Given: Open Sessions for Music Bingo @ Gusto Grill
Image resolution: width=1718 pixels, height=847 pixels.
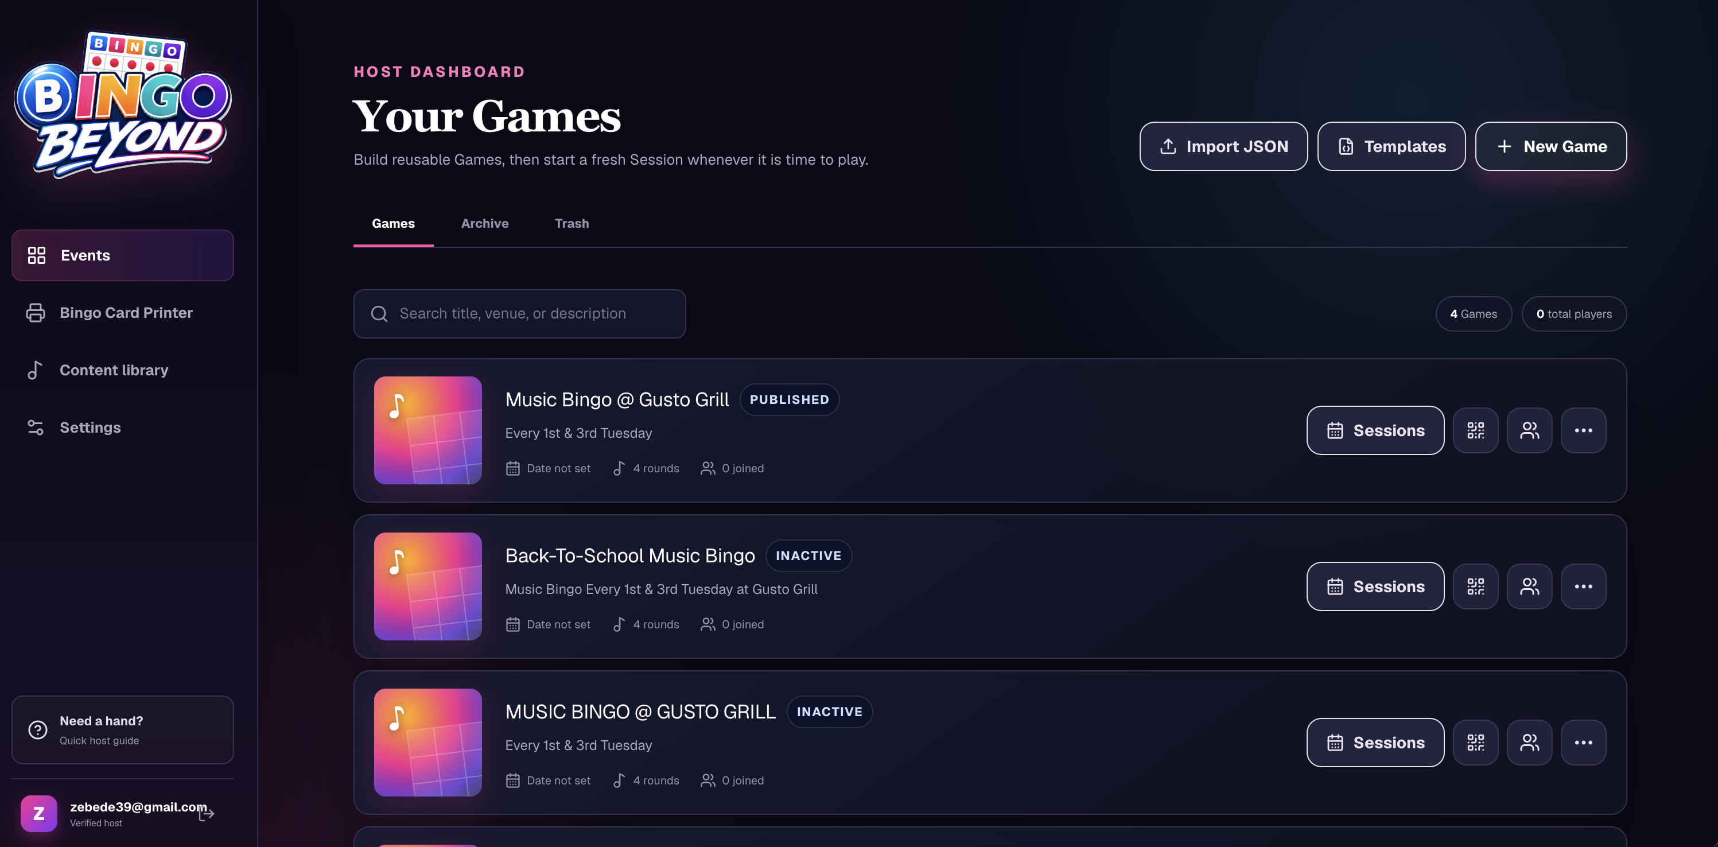Looking at the screenshot, I should (x=1375, y=430).
